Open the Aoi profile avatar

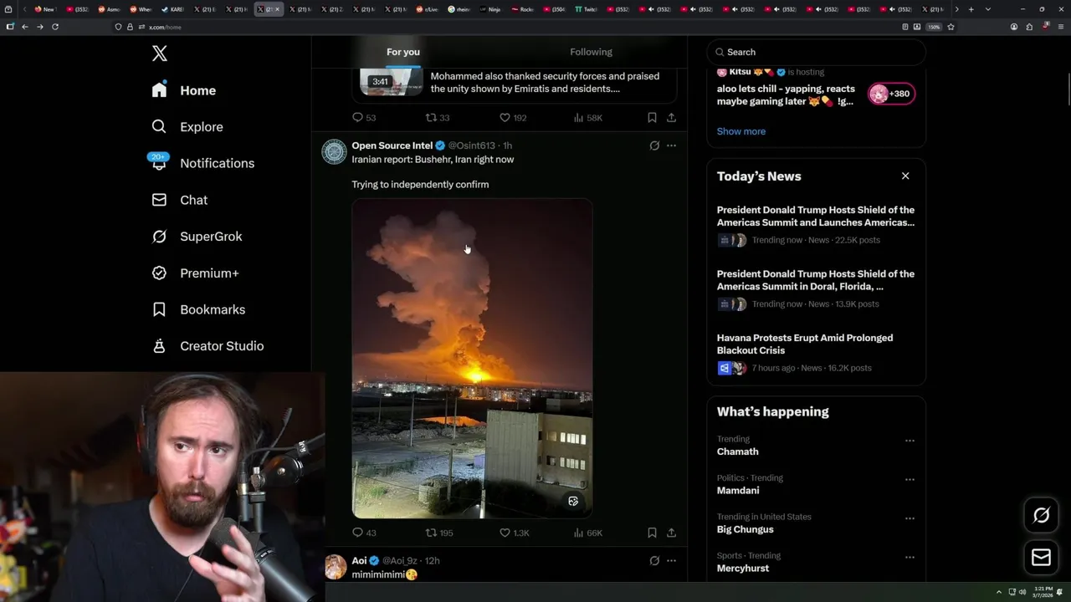click(x=336, y=567)
